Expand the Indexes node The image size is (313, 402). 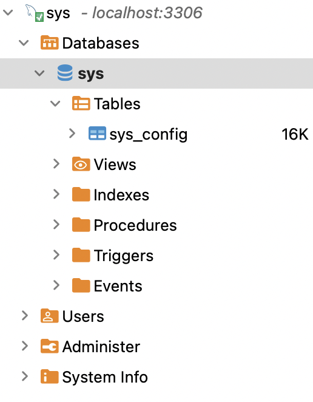(56, 194)
